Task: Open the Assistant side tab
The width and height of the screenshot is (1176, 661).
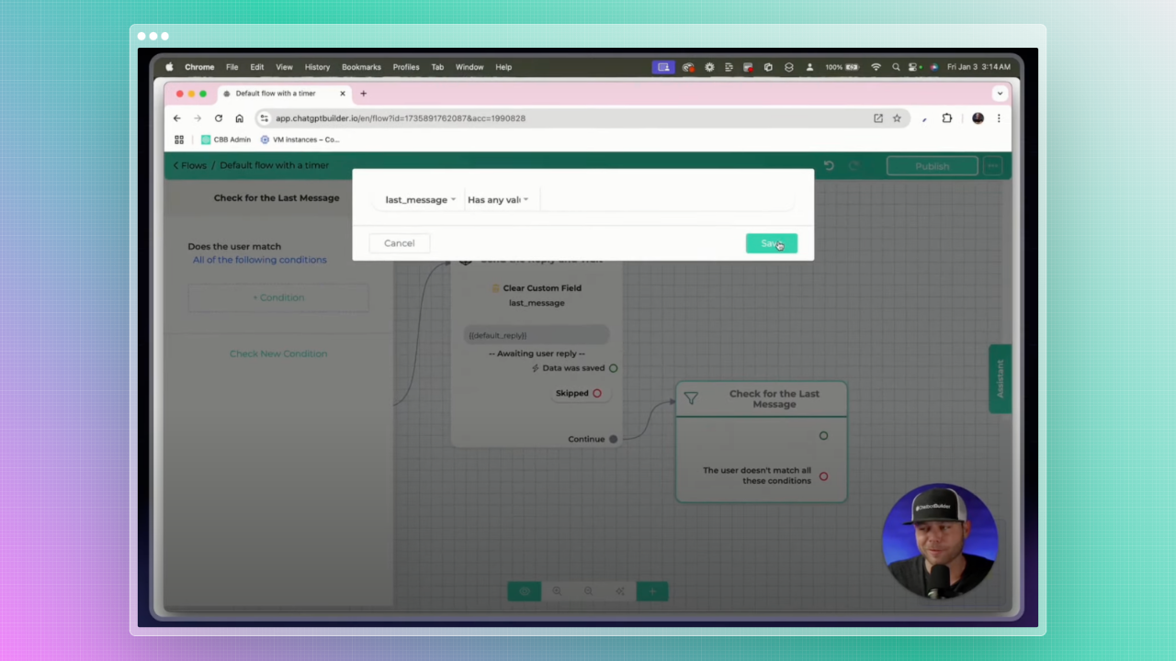Action: (x=1000, y=378)
